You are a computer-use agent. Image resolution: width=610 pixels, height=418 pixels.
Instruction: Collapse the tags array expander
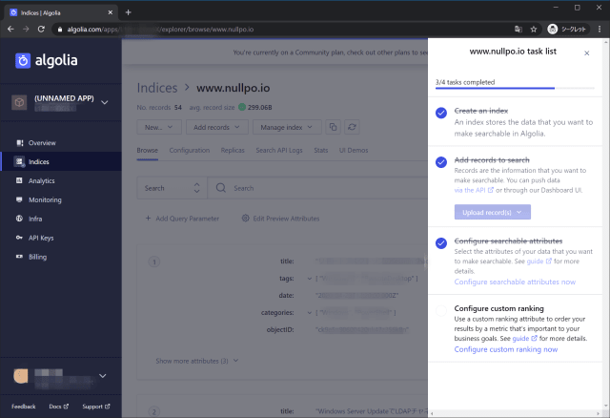pos(309,279)
